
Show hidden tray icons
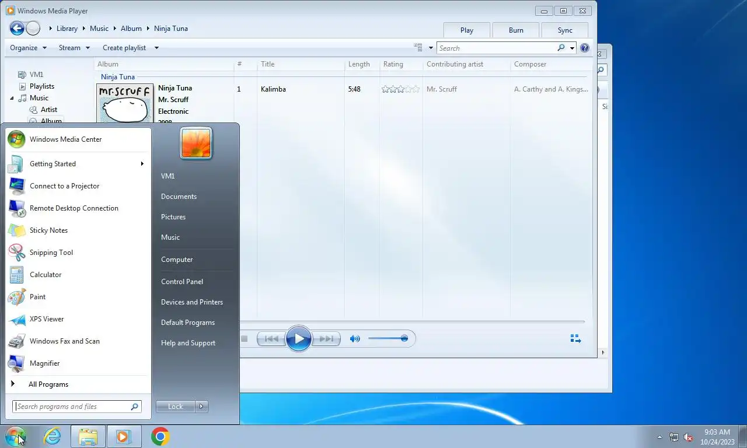(x=660, y=437)
